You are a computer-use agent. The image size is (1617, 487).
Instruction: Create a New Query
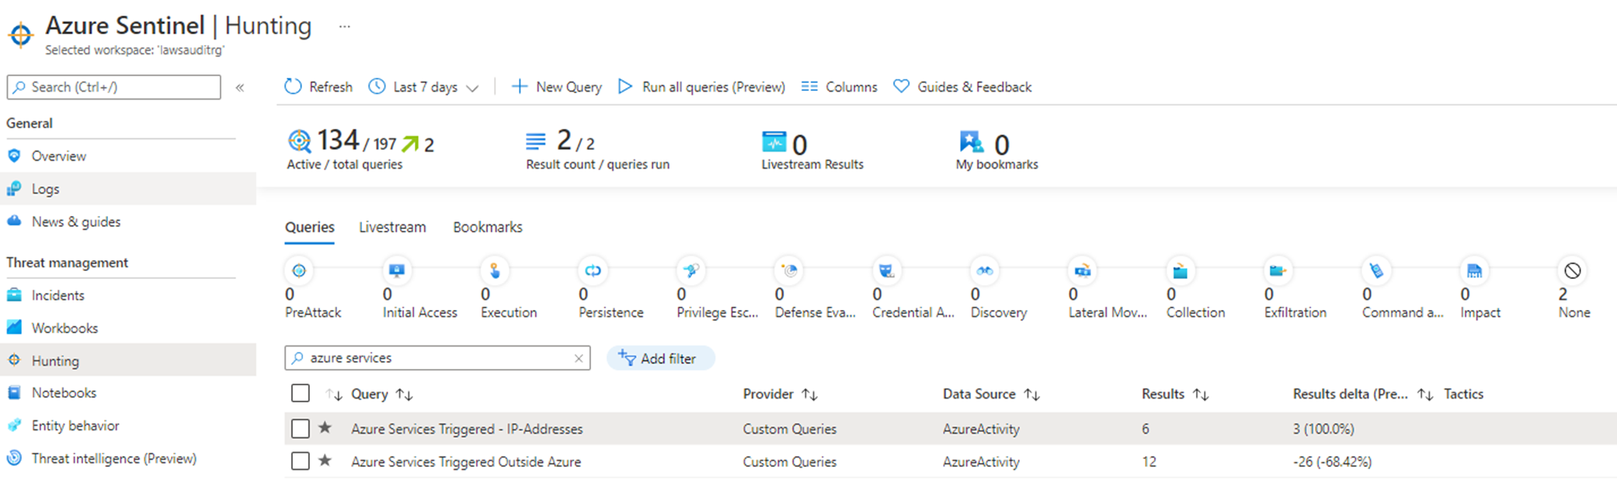556,87
